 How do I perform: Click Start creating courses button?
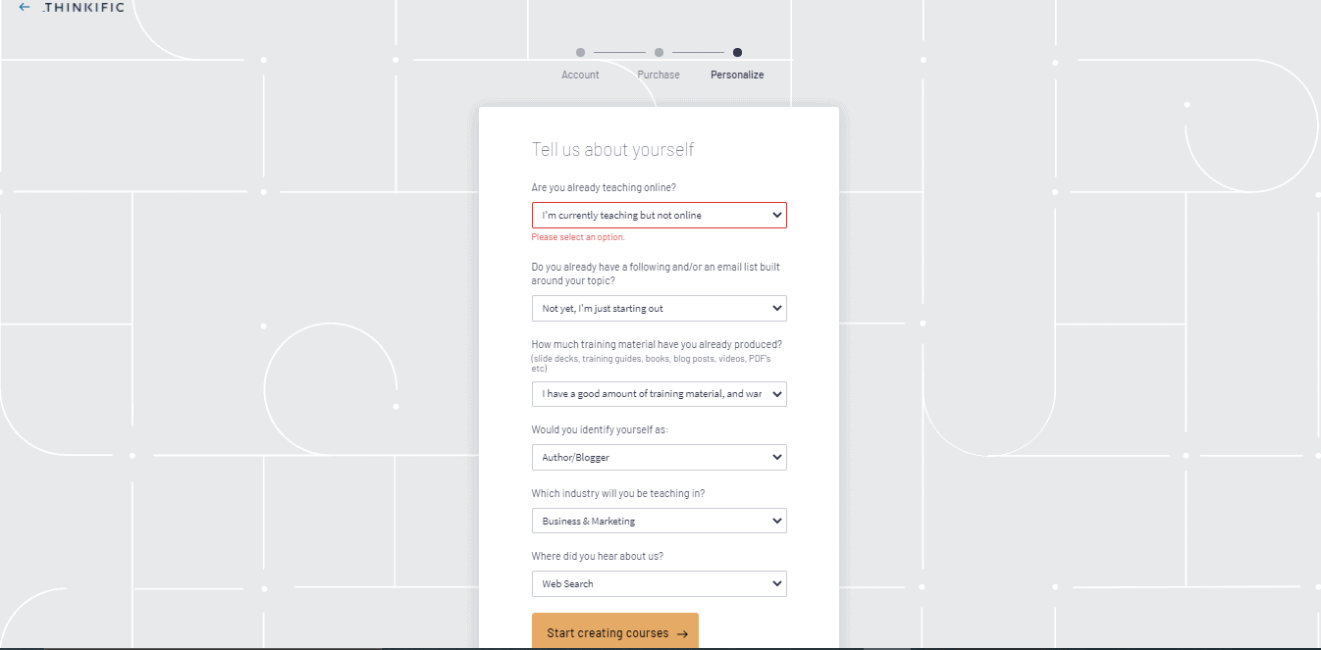click(x=607, y=632)
